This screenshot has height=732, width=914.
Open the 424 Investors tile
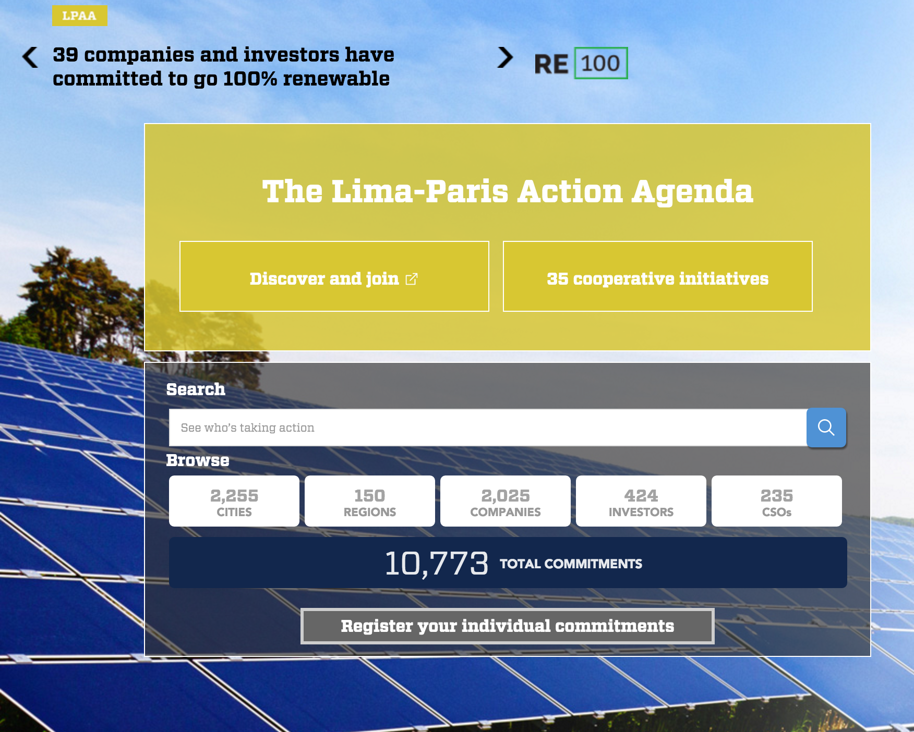[641, 501]
